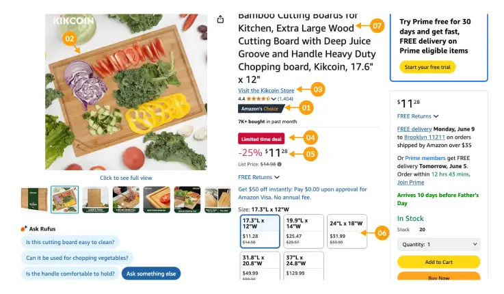Click the Add to Cart button
Screen dimensions: 504x294
(438, 262)
